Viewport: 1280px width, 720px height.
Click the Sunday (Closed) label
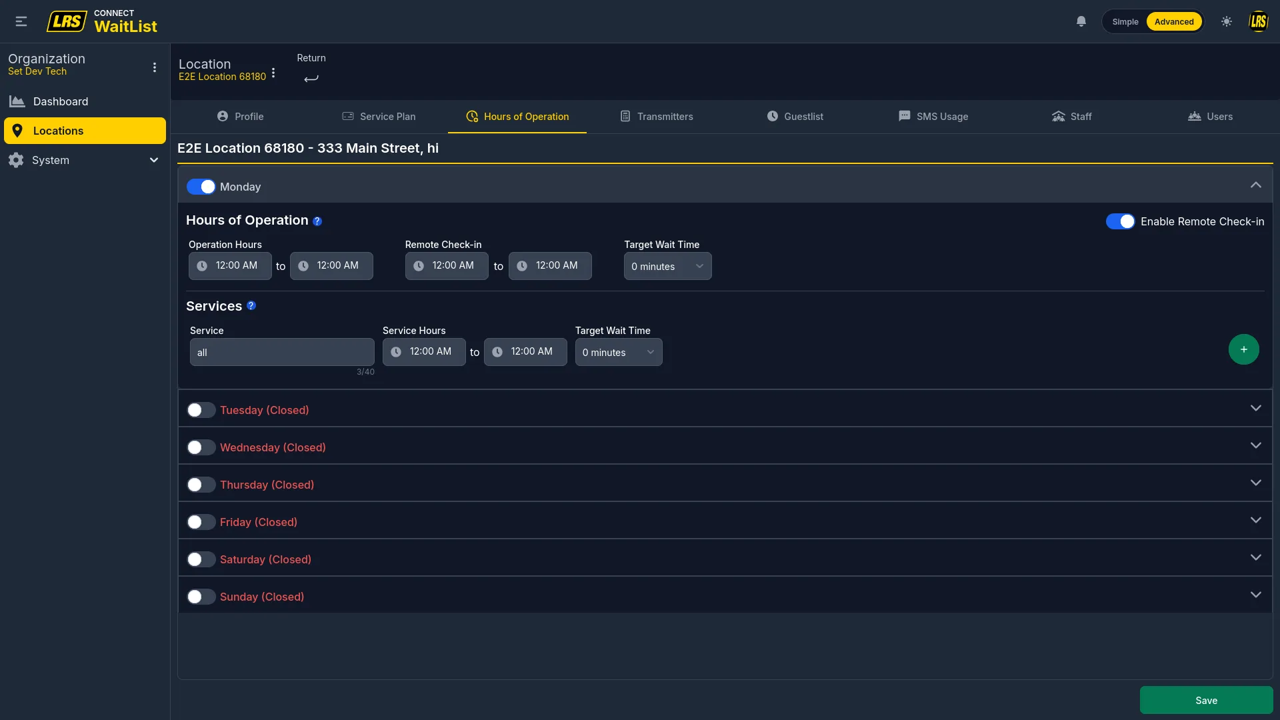(262, 597)
